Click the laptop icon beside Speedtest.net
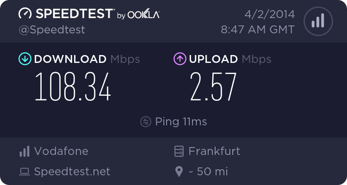Image resolution: width=347 pixels, height=185 pixels. point(25,172)
